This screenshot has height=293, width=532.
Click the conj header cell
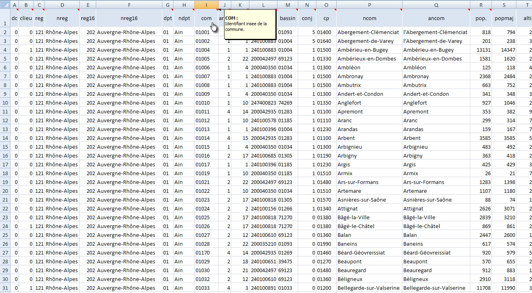(306, 18)
